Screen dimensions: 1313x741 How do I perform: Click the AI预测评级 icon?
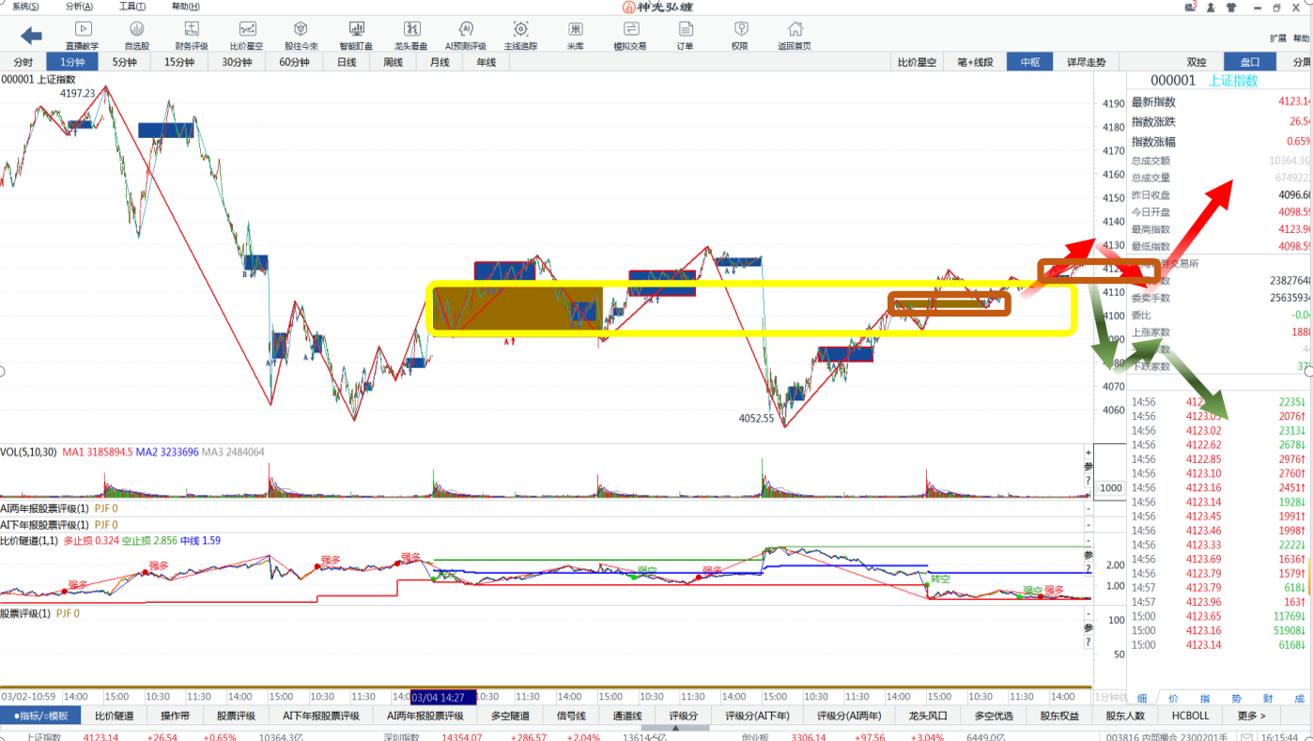click(x=465, y=36)
